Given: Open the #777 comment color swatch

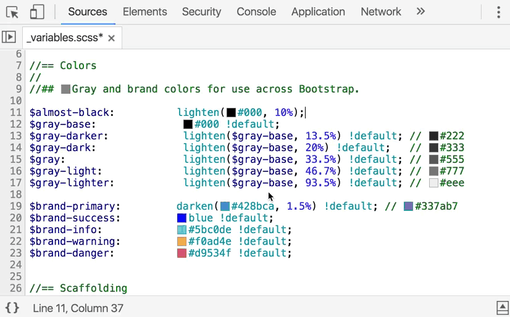Looking at the screenshot, I should [433, 171].
